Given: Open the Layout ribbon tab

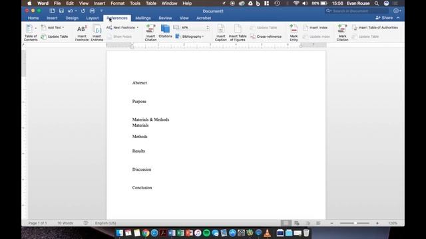Looking at the screenshot, I should (x=93, y=18).
